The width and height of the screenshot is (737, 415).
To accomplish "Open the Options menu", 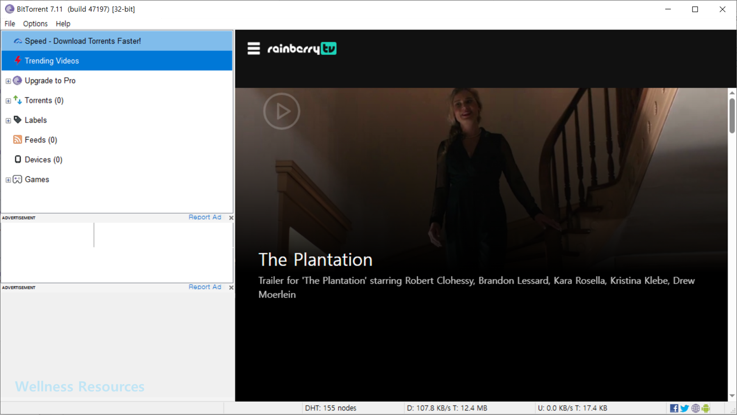I will 35,24.
